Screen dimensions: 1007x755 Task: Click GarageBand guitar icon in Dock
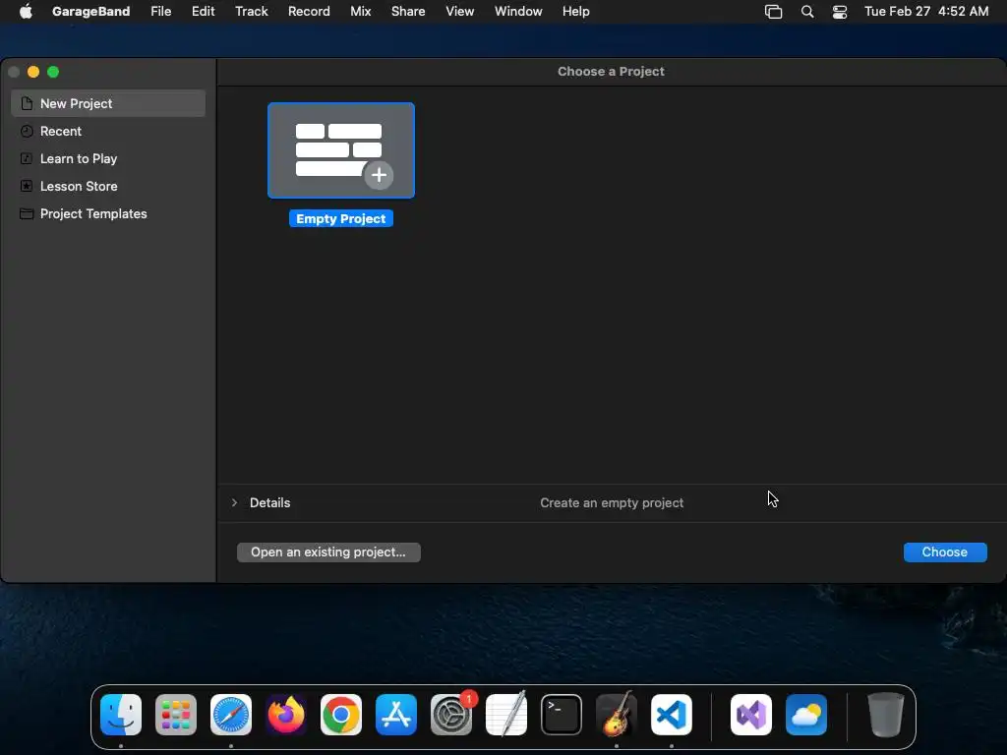click(x=617, y=715)
